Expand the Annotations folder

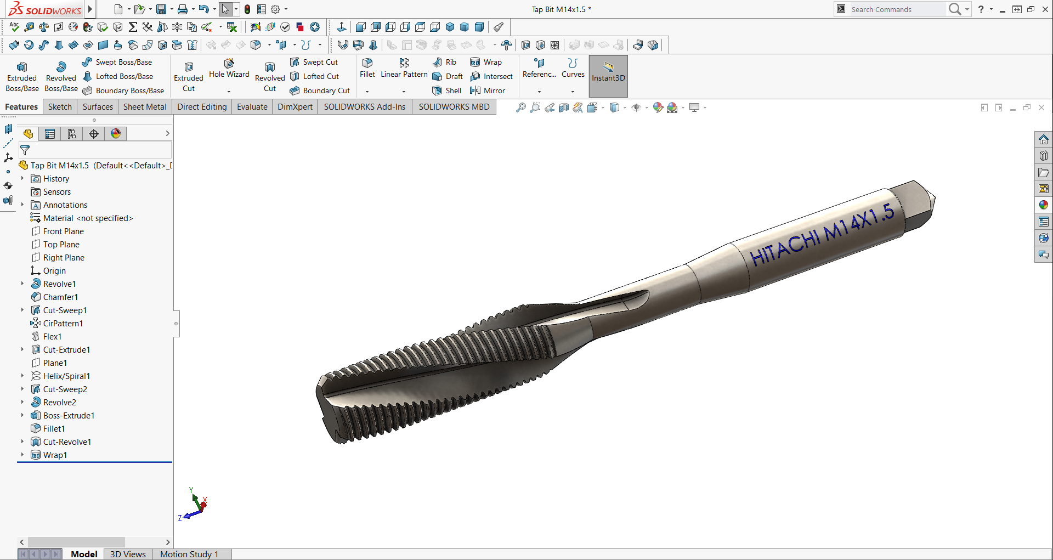coord(22,205)
